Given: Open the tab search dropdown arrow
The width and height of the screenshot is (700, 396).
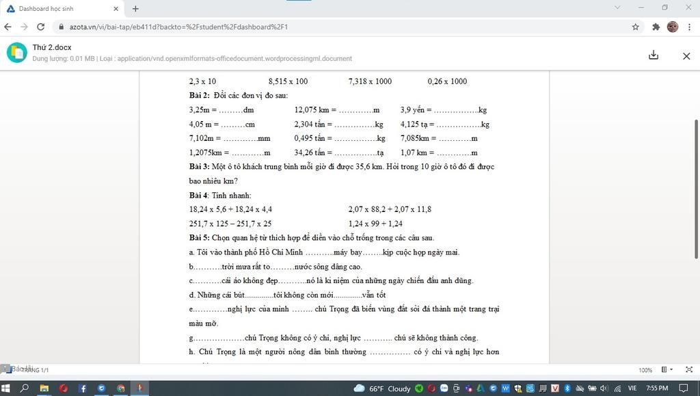Looking at the screenshot, I should pos(617,7).
